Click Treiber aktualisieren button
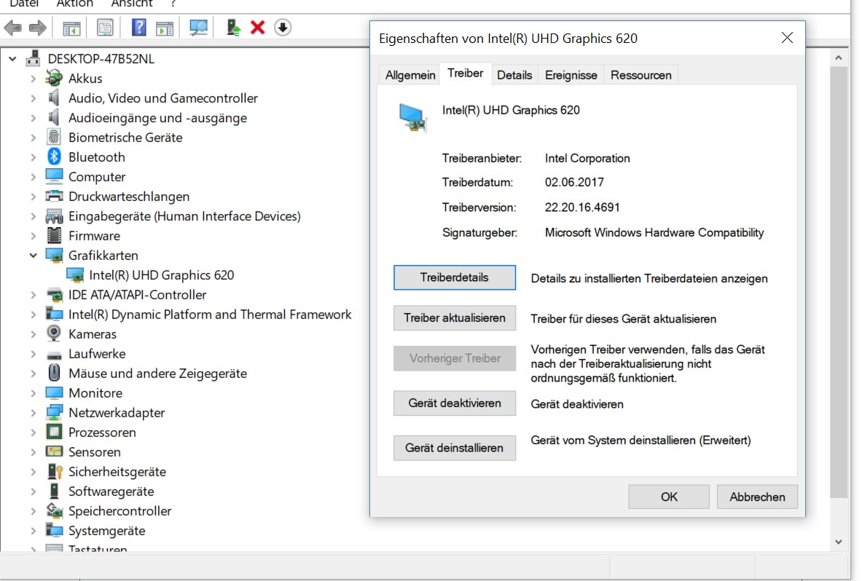Screen dimensions: 862x581 pyautogui.click(x=454, y=318)
